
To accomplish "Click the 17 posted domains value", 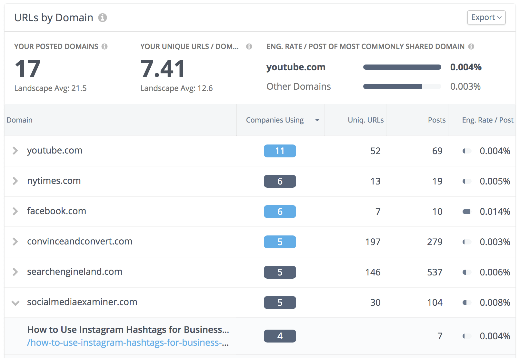I will (x=28, y=69).
